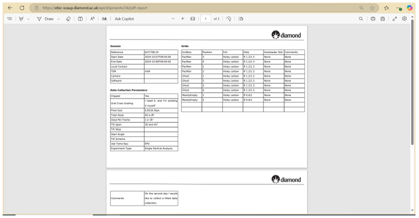Add this page to favorites star

click(372, 8)
